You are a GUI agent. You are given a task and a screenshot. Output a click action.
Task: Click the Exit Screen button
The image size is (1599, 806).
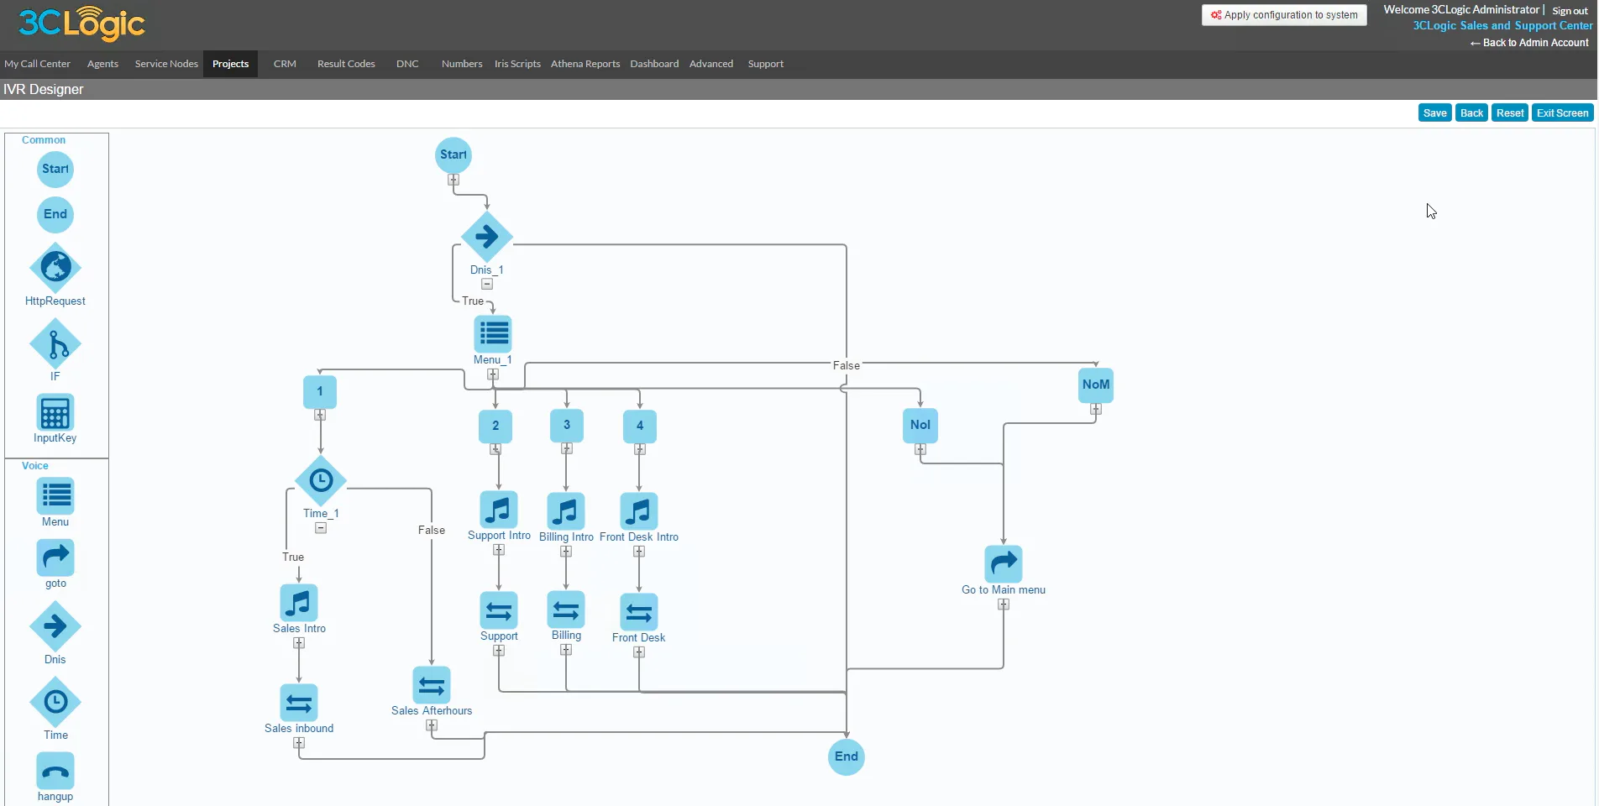click(1562, 113)
